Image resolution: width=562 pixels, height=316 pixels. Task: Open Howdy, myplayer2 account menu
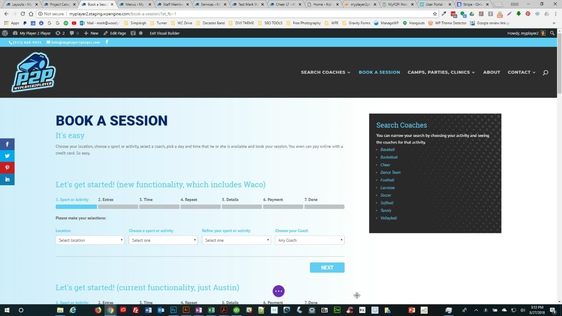click(x=526, y=33)
